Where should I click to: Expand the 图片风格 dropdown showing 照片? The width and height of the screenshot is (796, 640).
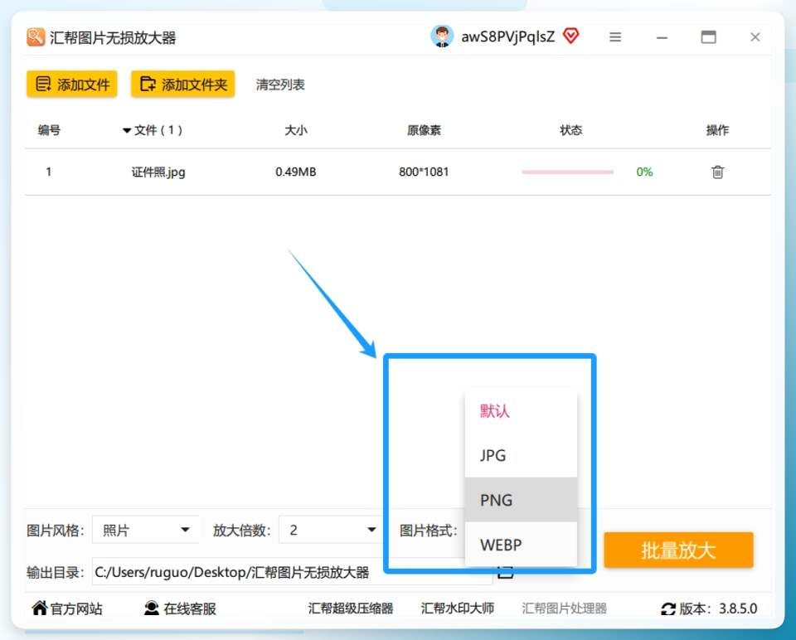point(146,530)
